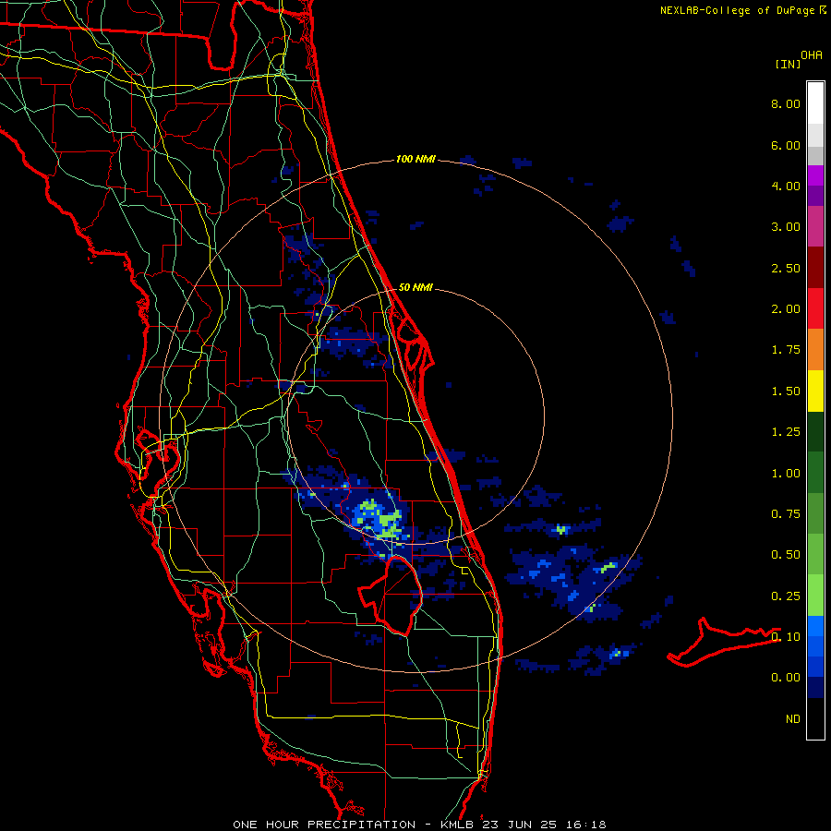Click the orange 1.75 inch legend swatch

pos(815,349)
